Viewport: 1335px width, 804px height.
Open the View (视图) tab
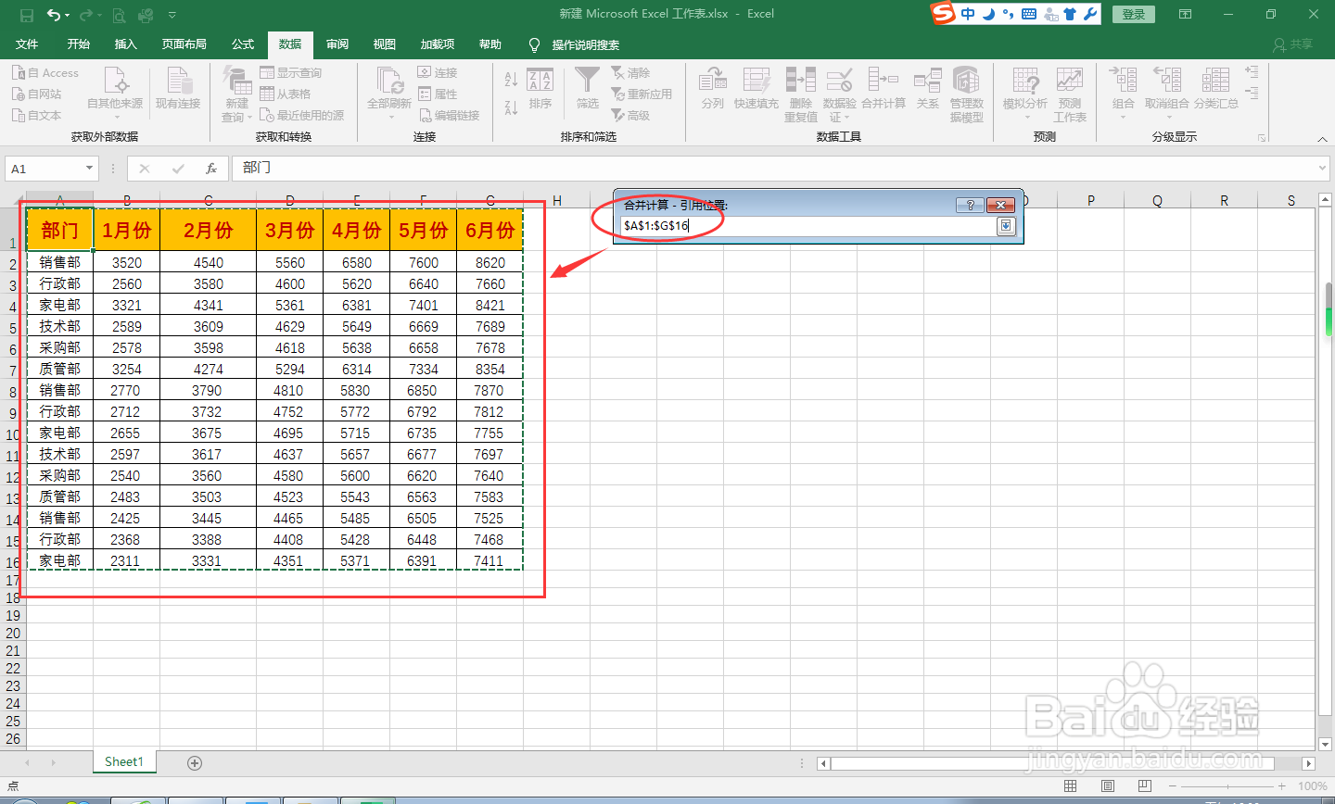tap(384, 44)
